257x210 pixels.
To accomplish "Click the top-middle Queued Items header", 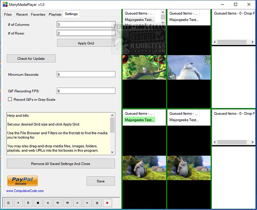I will [x=183, y=13].
